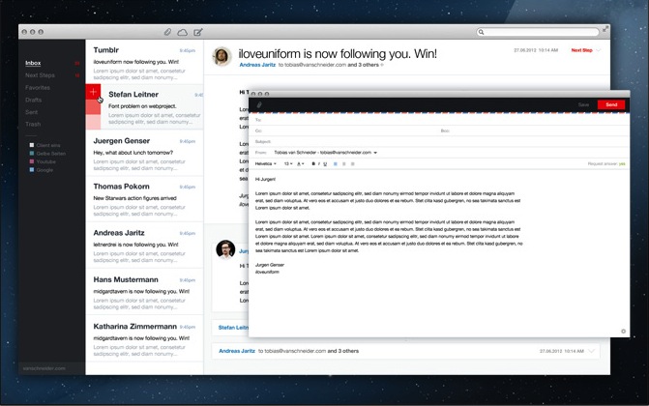Click Andreas Jaritz link in bottom collapsed message
Screen dimensions: 649x406
tap(237, 351)
